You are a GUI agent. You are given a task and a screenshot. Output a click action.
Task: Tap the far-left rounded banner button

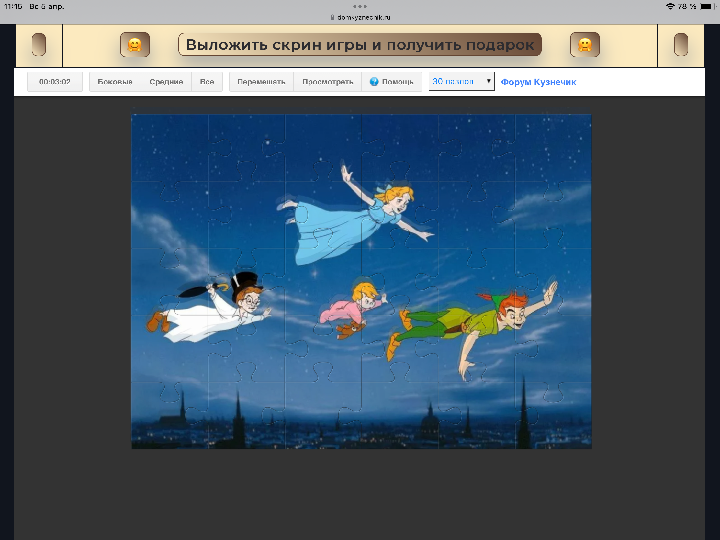click(x=39, y=45)
